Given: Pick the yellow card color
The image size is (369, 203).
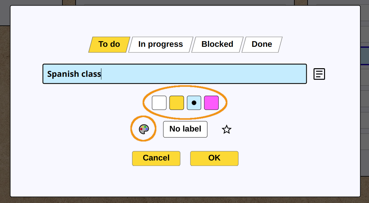Looking at the screenshot, I should (177, 103).
